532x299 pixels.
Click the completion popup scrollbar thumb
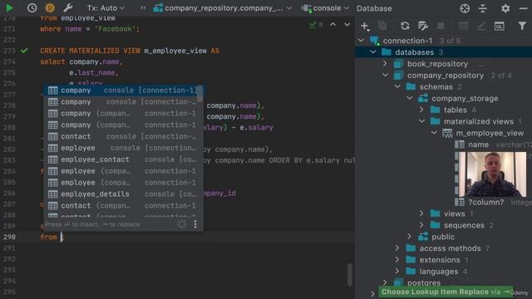(x=200, y=94)
